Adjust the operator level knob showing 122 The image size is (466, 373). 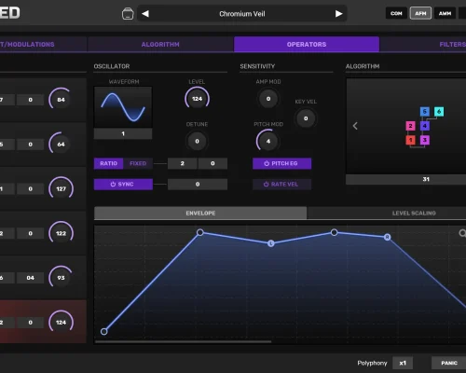[x=61, y=233]
